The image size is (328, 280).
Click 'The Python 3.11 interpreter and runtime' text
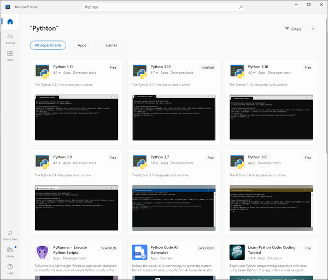63,85
